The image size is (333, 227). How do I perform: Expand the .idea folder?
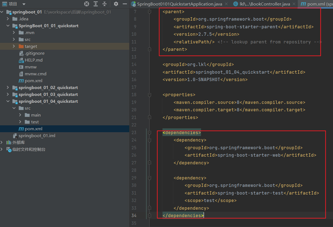pos(8,19)
